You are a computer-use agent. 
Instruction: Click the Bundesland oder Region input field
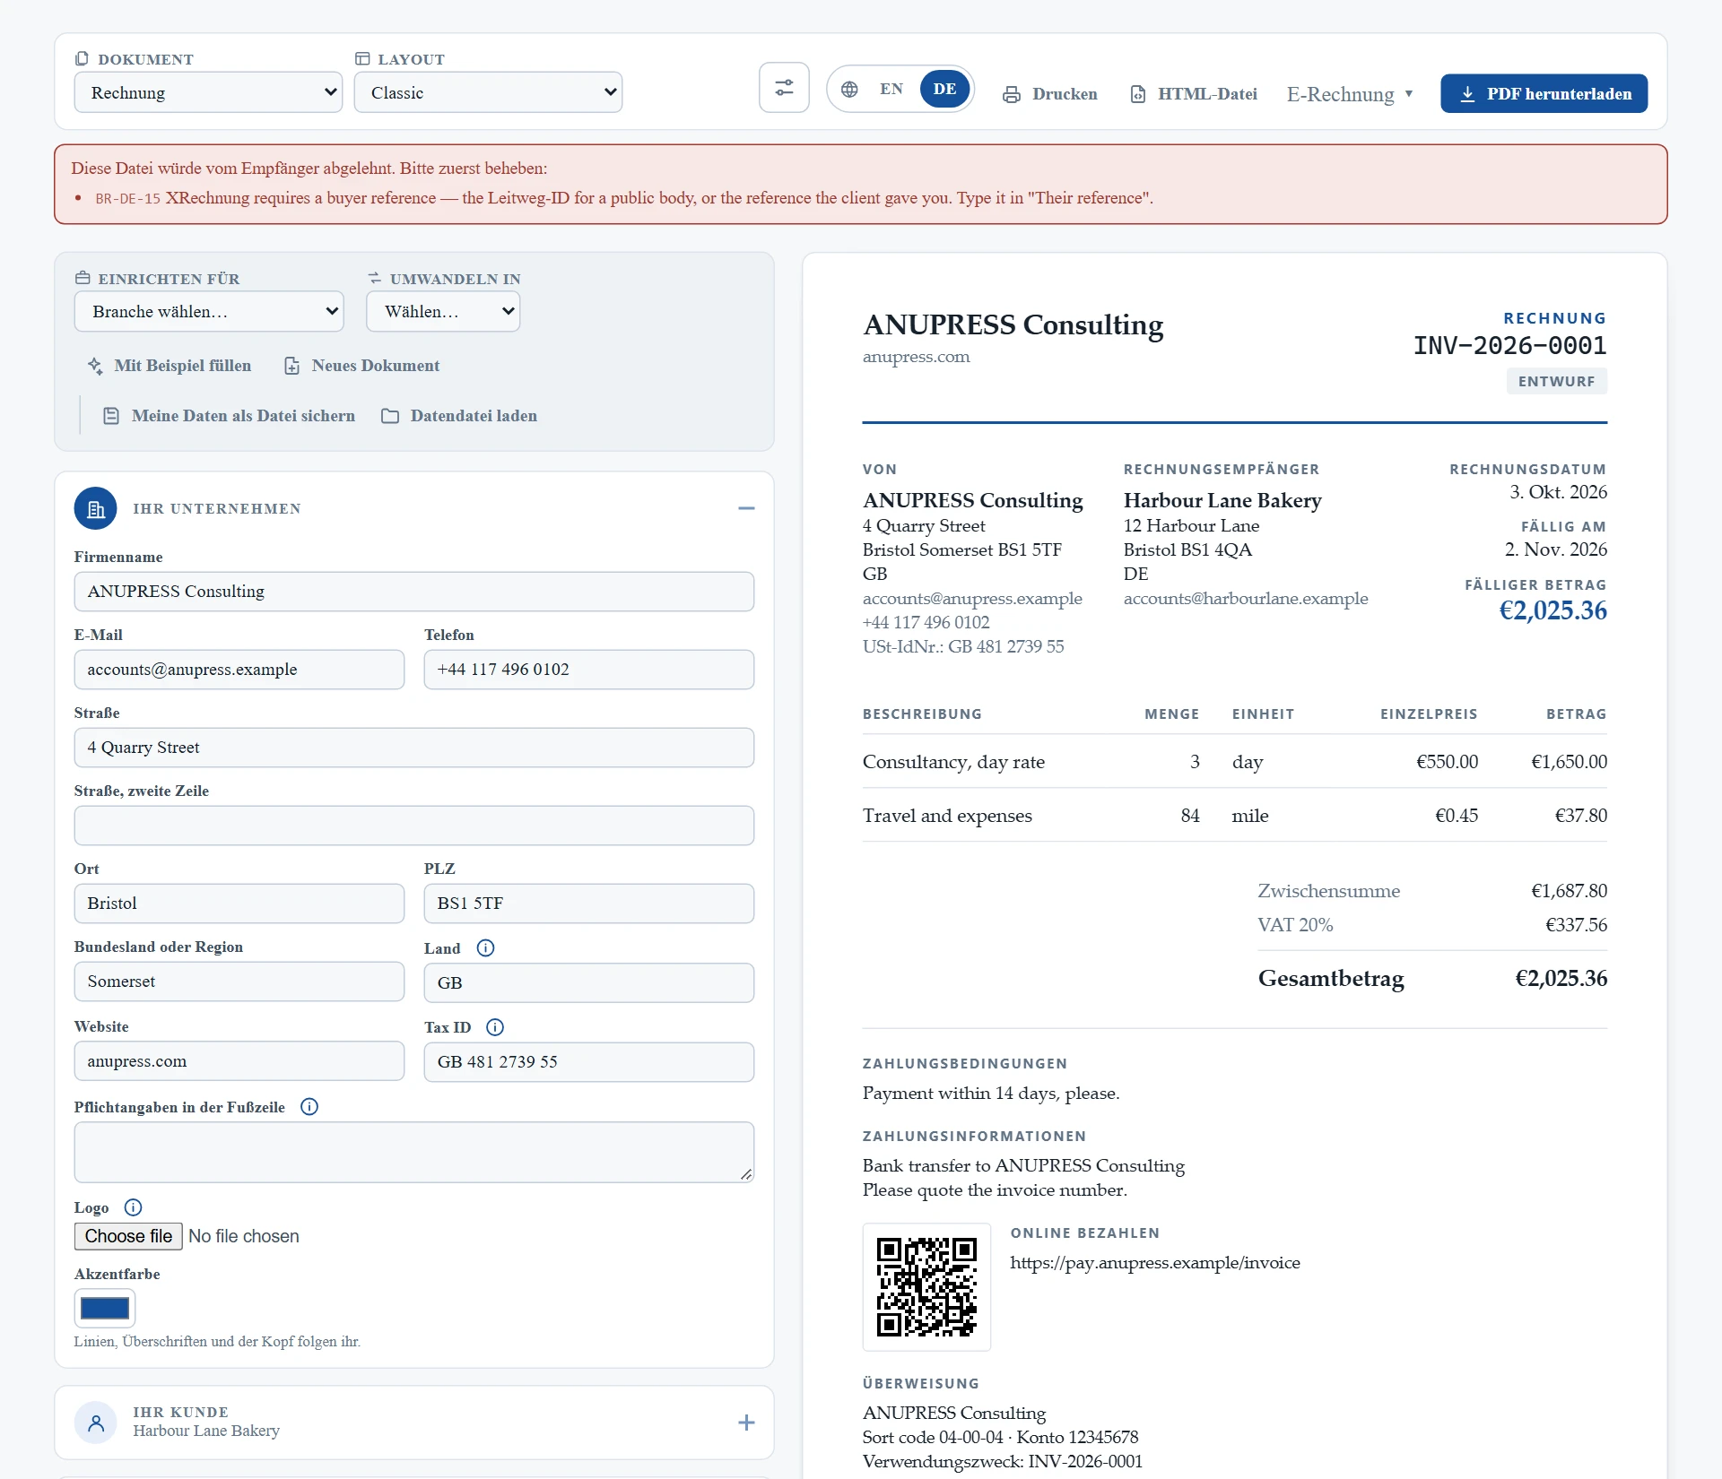point(239,982)
